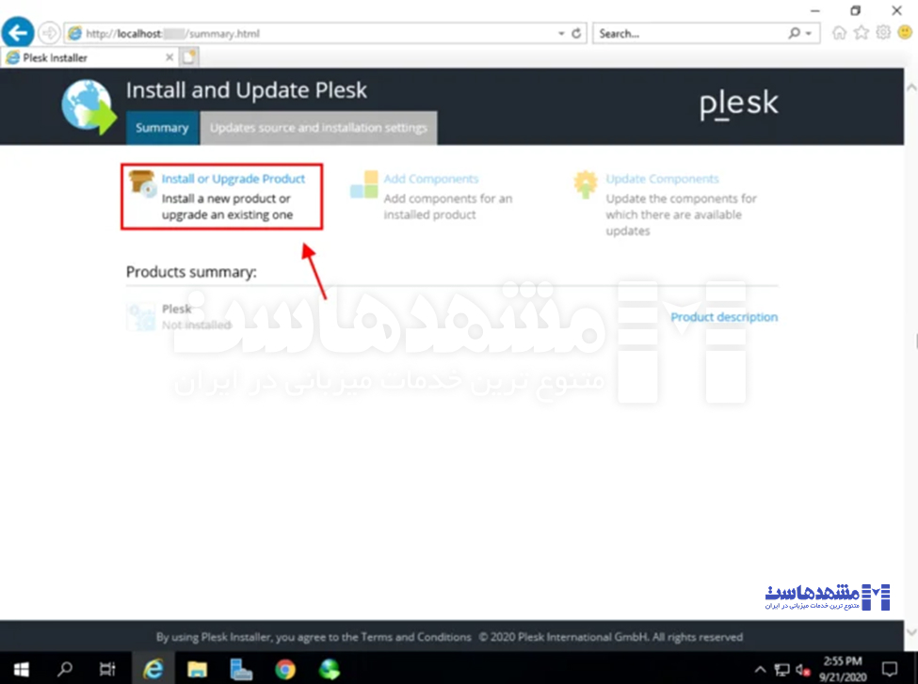This screenshot has width=918, height=684.
Task: Click the install product box icon
Action: [x=142, y=183]
